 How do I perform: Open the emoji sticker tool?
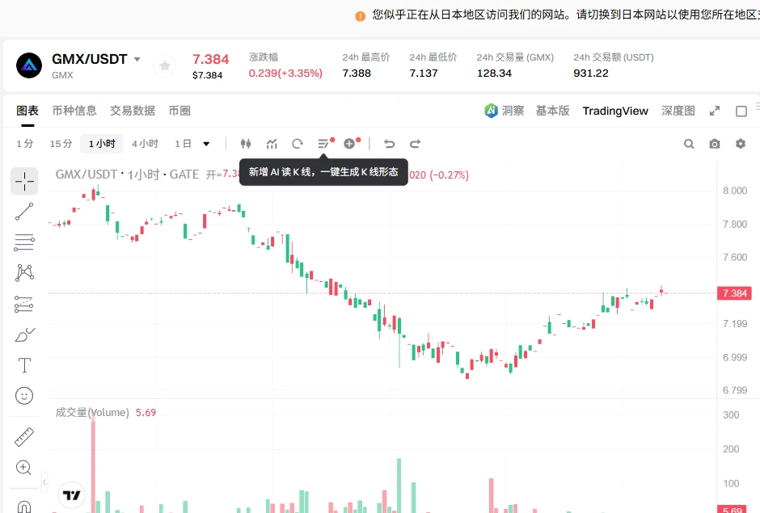coord(24,396)
